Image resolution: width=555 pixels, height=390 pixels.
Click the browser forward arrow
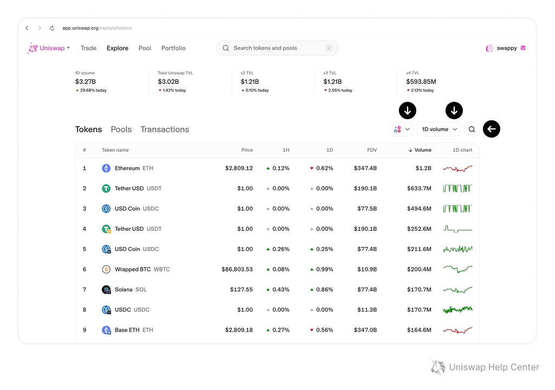(39, 28)
